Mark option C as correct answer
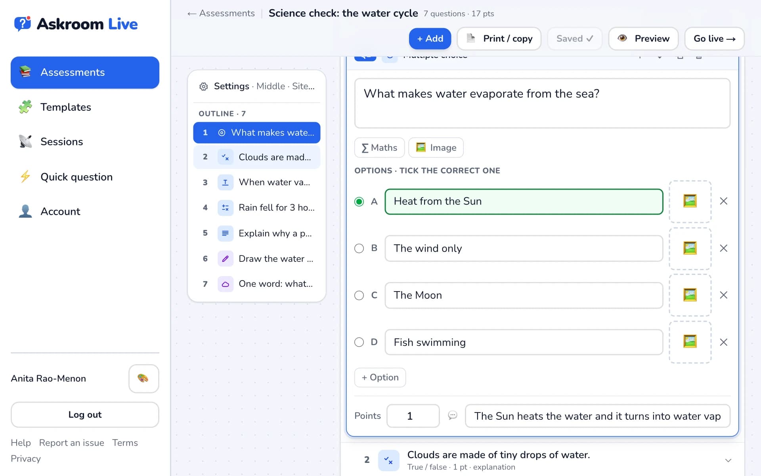This screenshot has width=761, height=476. 359,296
